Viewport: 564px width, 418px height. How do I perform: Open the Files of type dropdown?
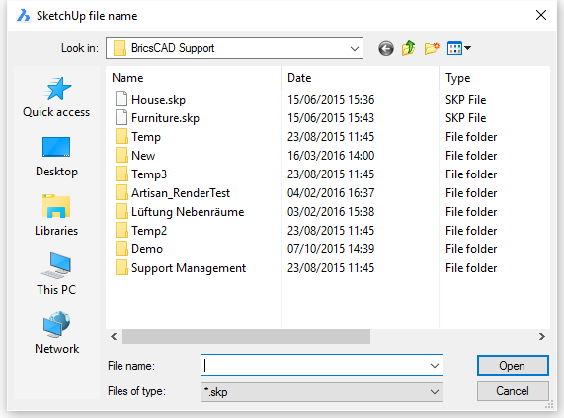[x=322, y=391]
